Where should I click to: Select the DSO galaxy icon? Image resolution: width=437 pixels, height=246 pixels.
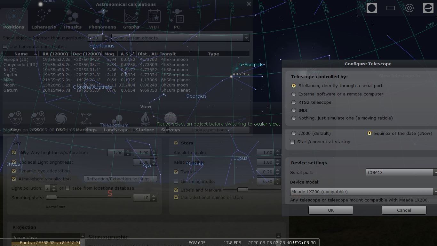coord(61,119)
